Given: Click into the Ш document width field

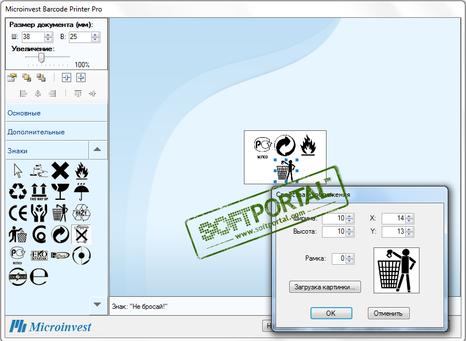Looking at the screenshot, I should pos(33,37).
